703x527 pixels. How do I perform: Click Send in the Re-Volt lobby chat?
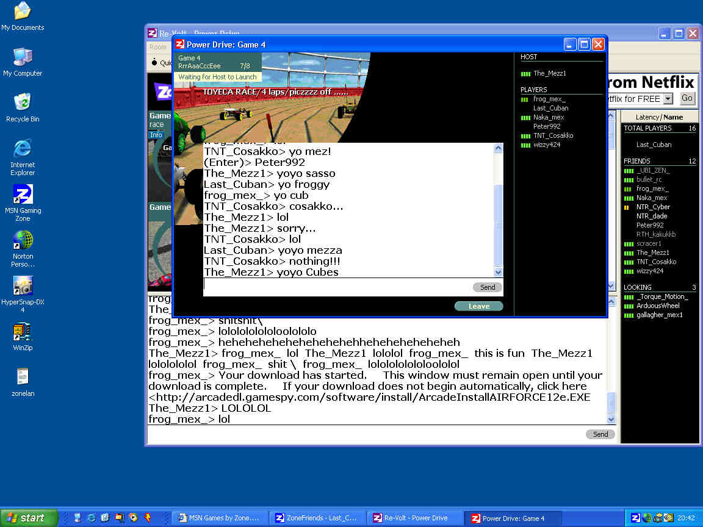(600, 434)
